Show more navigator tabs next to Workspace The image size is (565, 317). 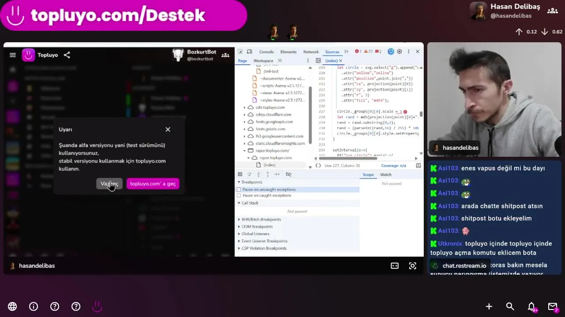point(280,61)
